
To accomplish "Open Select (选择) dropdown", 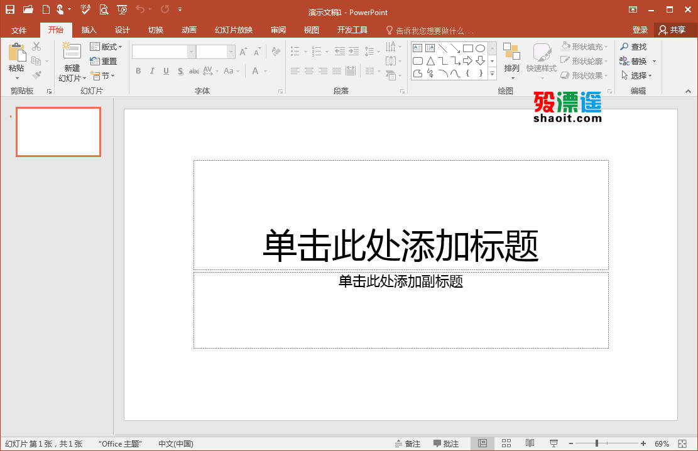I will (x=636, y=75).
